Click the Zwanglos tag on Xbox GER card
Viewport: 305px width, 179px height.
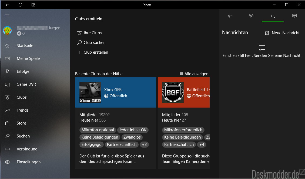point(132,137)
